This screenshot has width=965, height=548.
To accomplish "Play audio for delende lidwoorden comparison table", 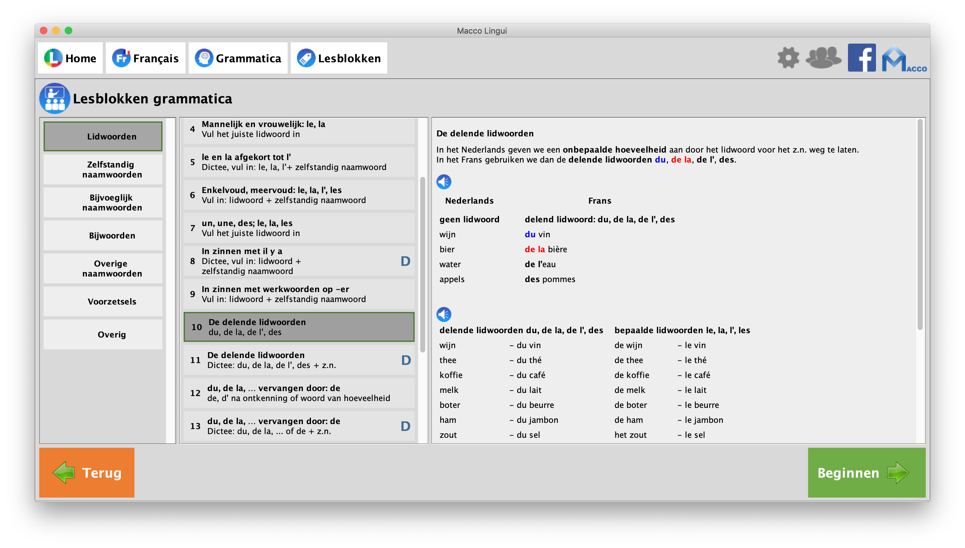I will click(444, 314).
